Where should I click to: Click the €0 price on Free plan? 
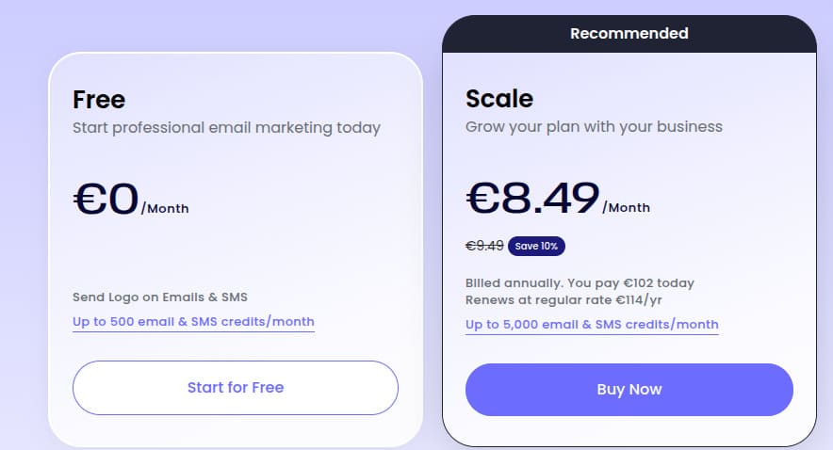tap(106, 200)
